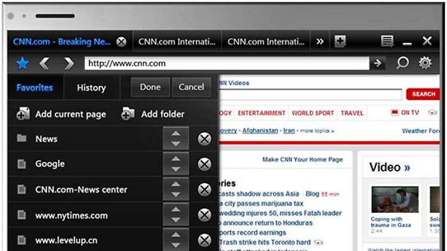Open the browser settings gear
This screenshot has width=447, height=251.
point(425,63)
